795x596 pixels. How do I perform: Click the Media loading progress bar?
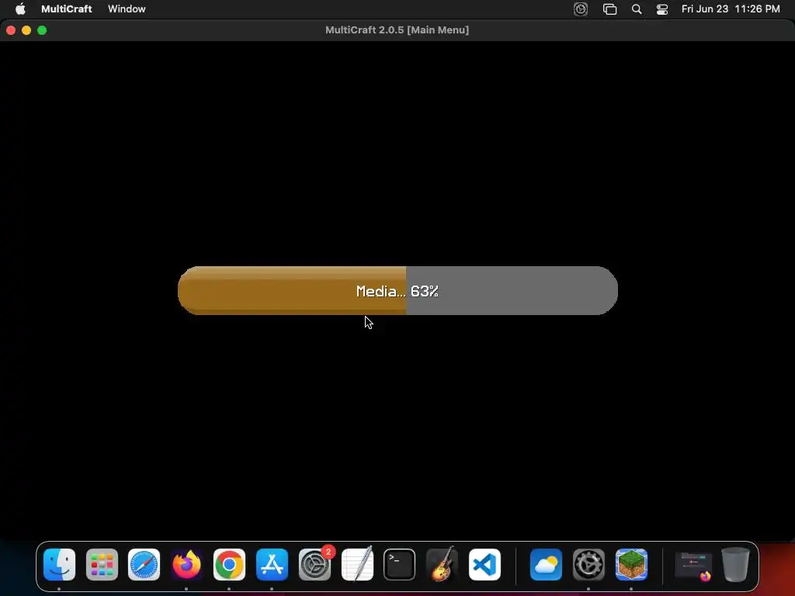(x=397, y=290)
